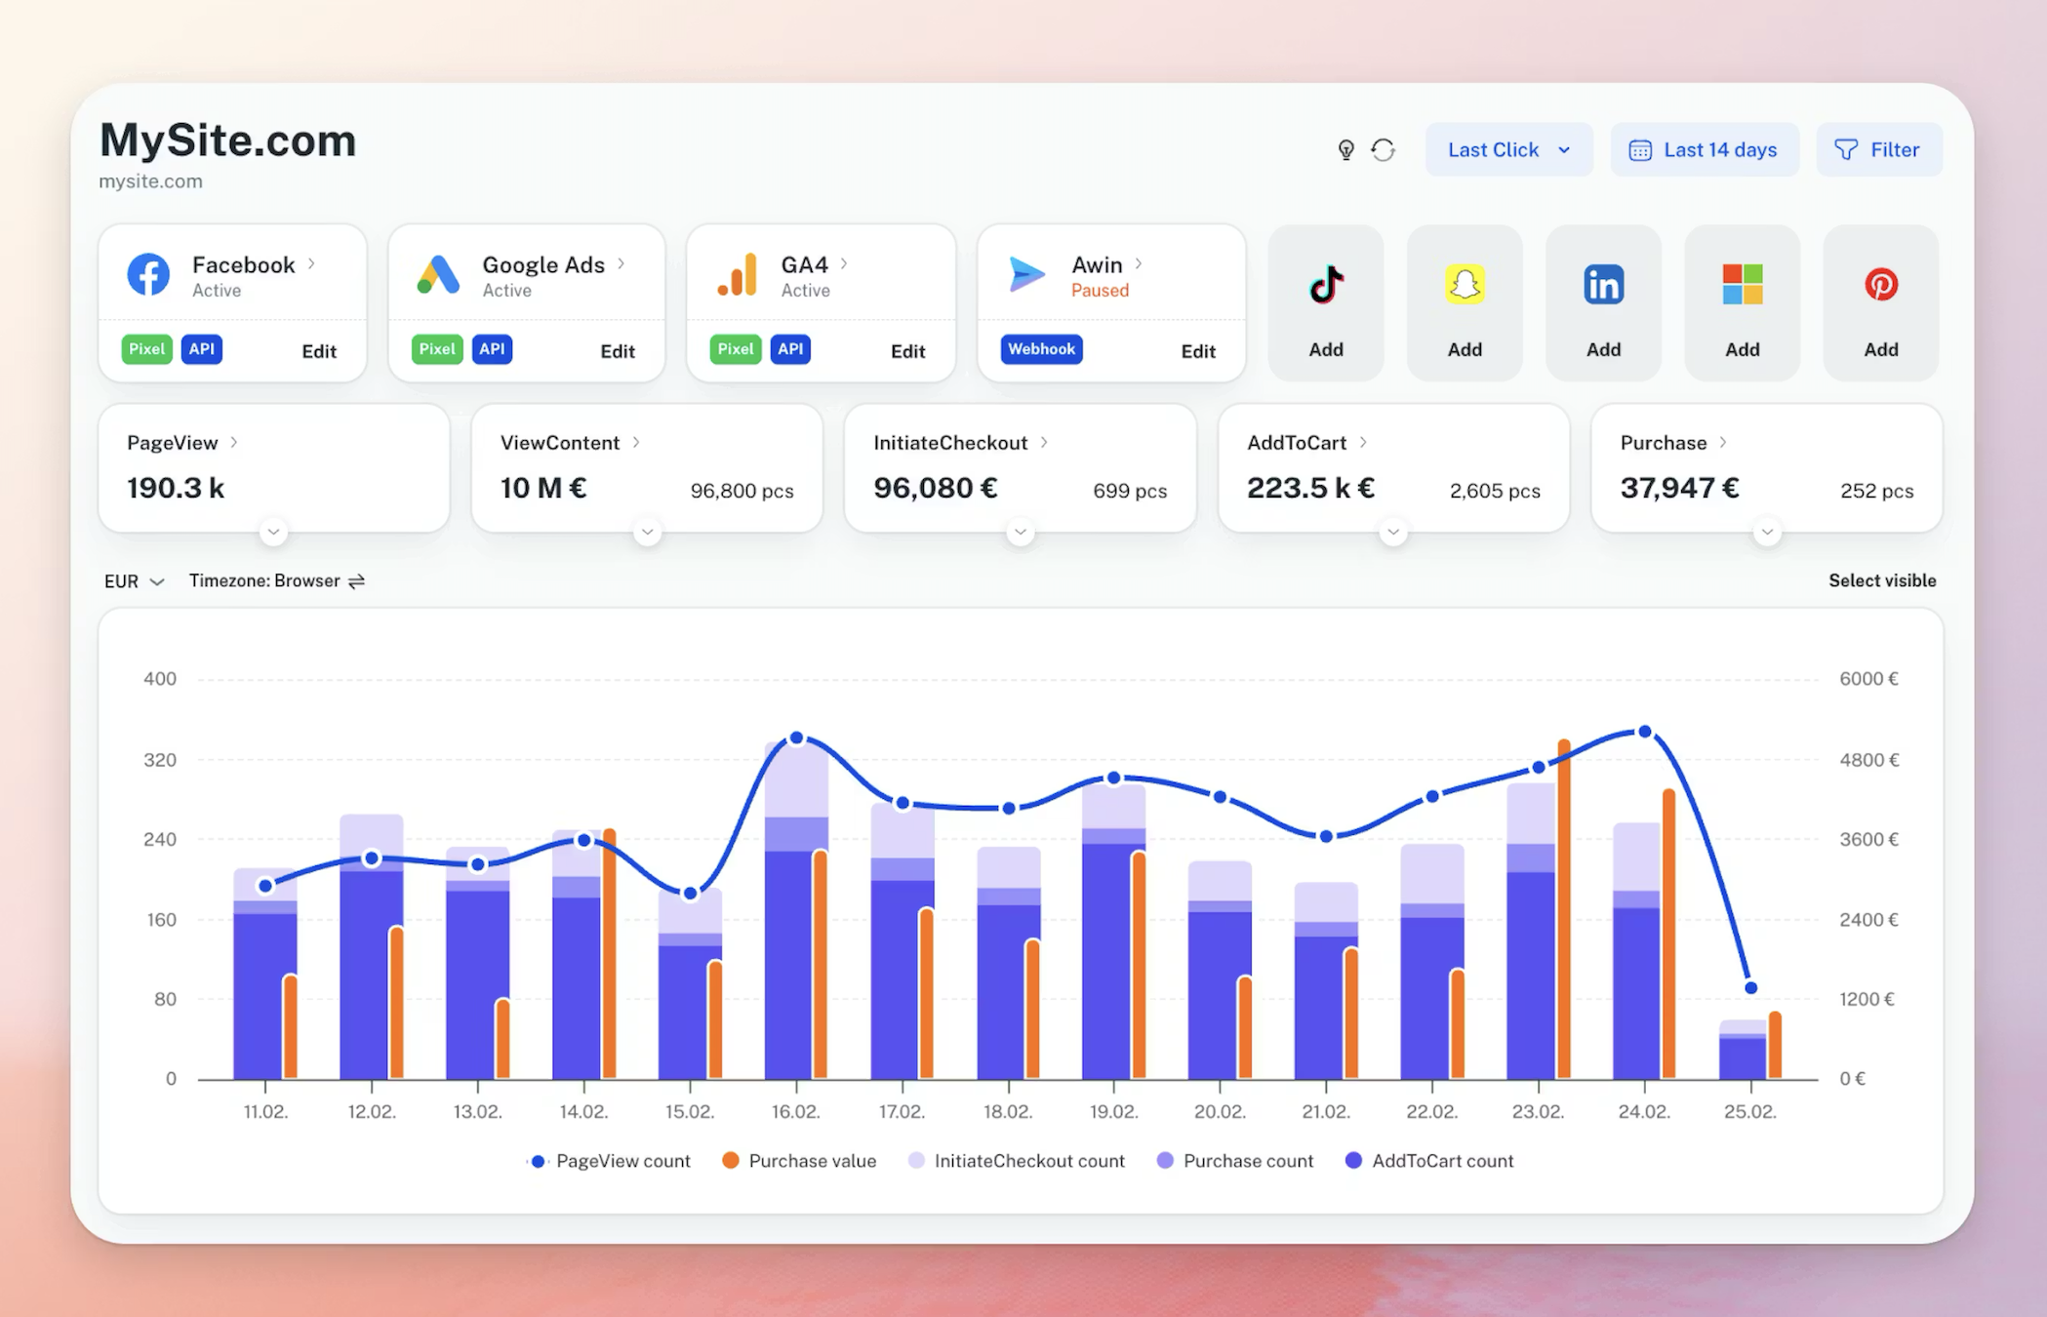Click the PageView line point at 16.02.
2047x1317 pixels.
pos(796,738)
